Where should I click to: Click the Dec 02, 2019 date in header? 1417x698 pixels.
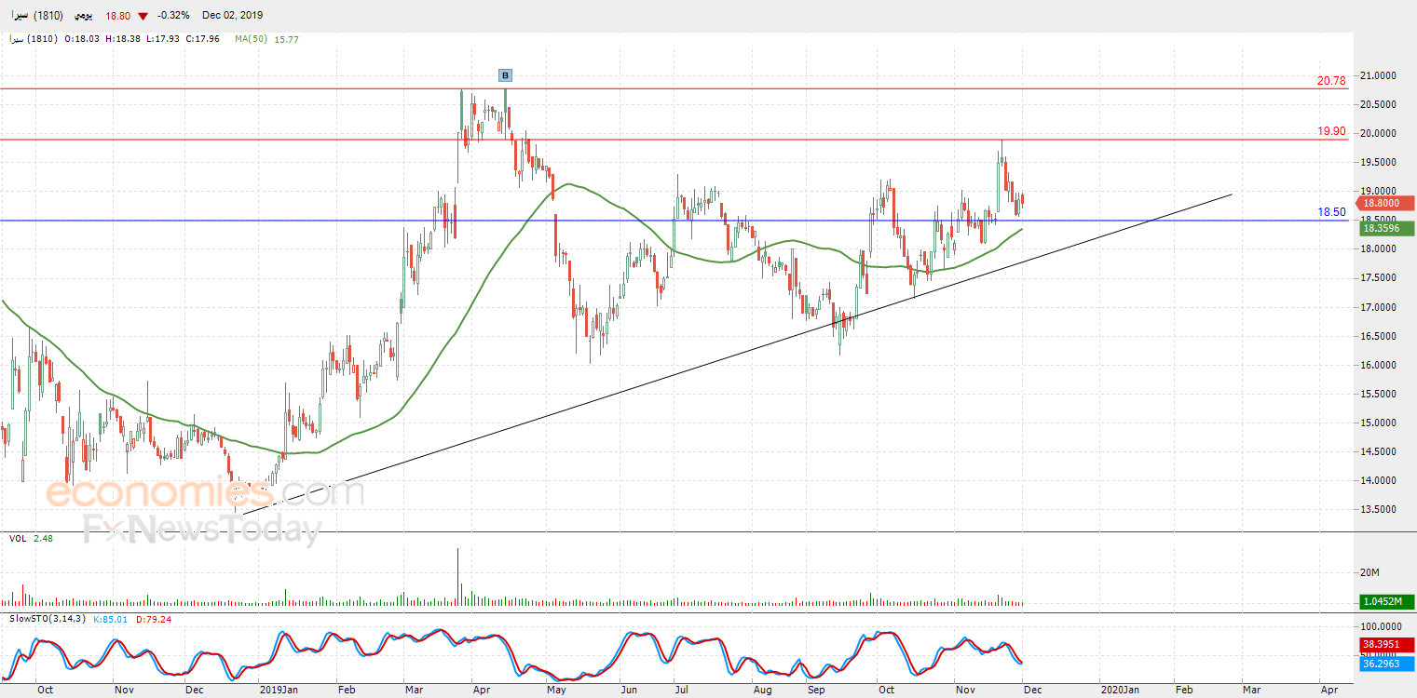click(234, 16)
